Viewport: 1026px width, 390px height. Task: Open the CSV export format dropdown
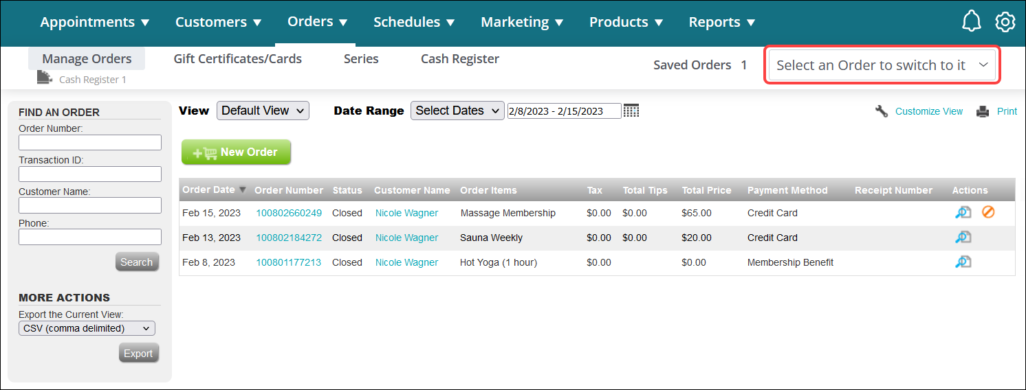[x=87, y=328]
